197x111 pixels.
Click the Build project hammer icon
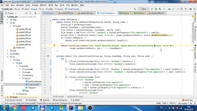pyautogui.click(x=135, y=9)
